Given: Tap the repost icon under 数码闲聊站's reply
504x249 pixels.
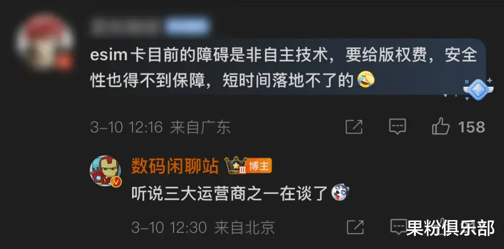Looking at the screenshot, I should coord(355,227).
